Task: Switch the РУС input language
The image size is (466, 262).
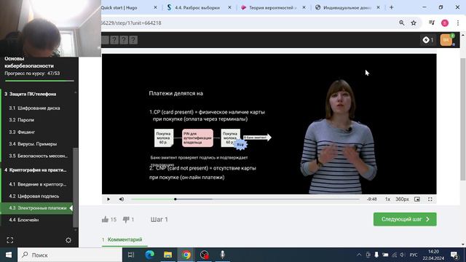Action: (x=414, y=255)
